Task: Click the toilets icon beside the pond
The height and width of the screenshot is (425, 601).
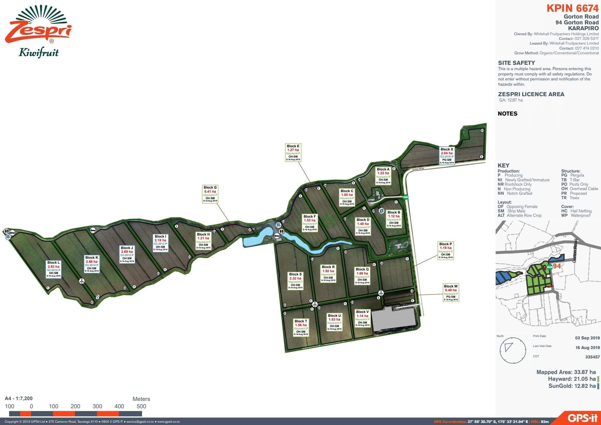Action: tap(282, 231)
